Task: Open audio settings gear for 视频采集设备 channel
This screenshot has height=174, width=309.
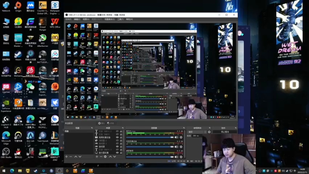Action: tap(181, 147)
